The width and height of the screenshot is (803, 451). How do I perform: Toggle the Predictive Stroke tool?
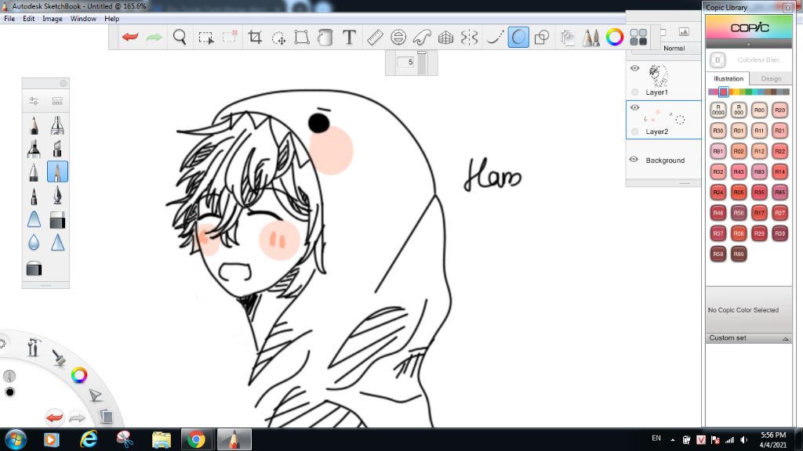[518, 37]
